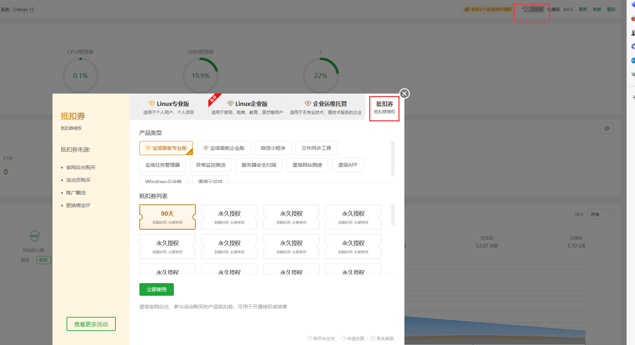Select the 抵扣券 tab
This screenshot has width=635, height=345.
coord(384,107)
